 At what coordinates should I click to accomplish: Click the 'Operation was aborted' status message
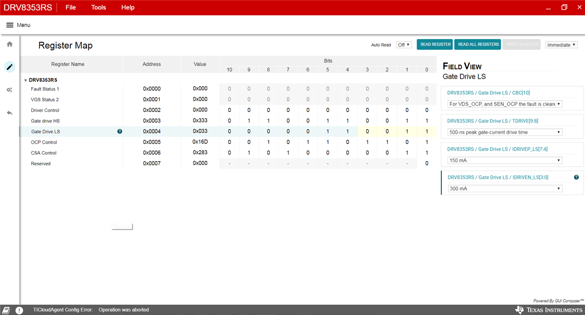tap(124, 310)
